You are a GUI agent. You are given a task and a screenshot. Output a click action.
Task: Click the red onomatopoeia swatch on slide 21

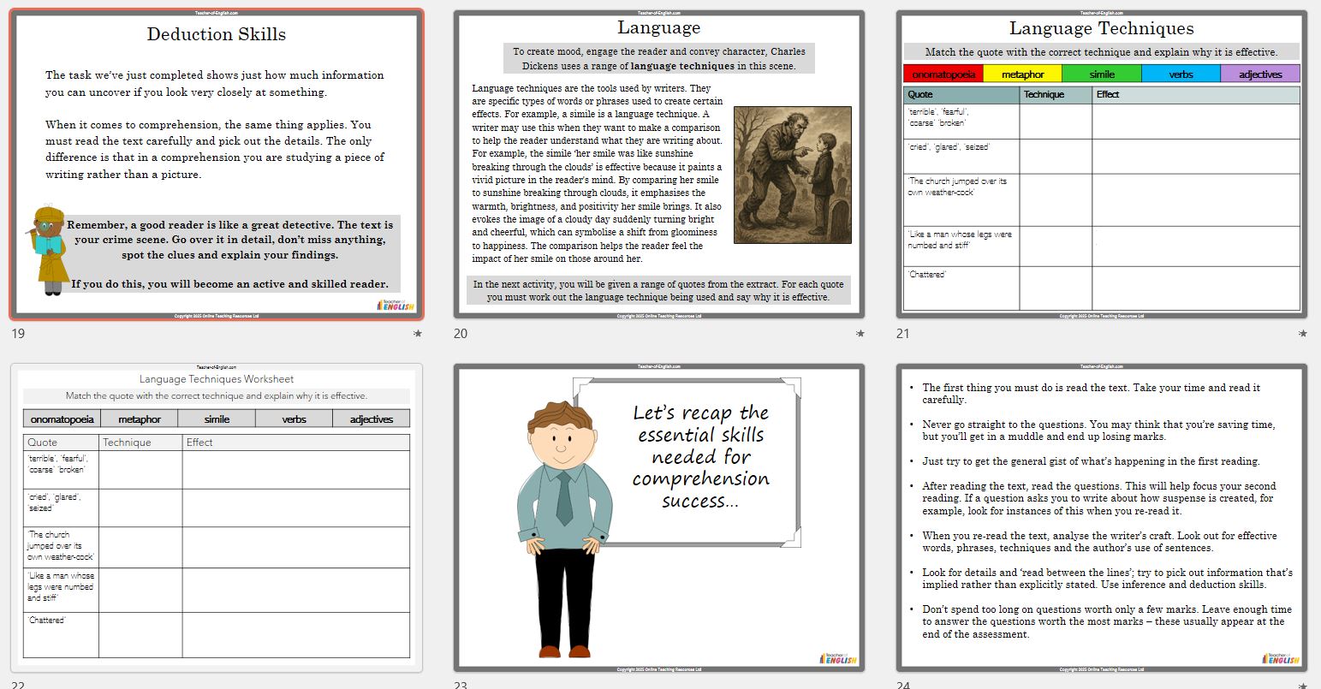(943, 74)
